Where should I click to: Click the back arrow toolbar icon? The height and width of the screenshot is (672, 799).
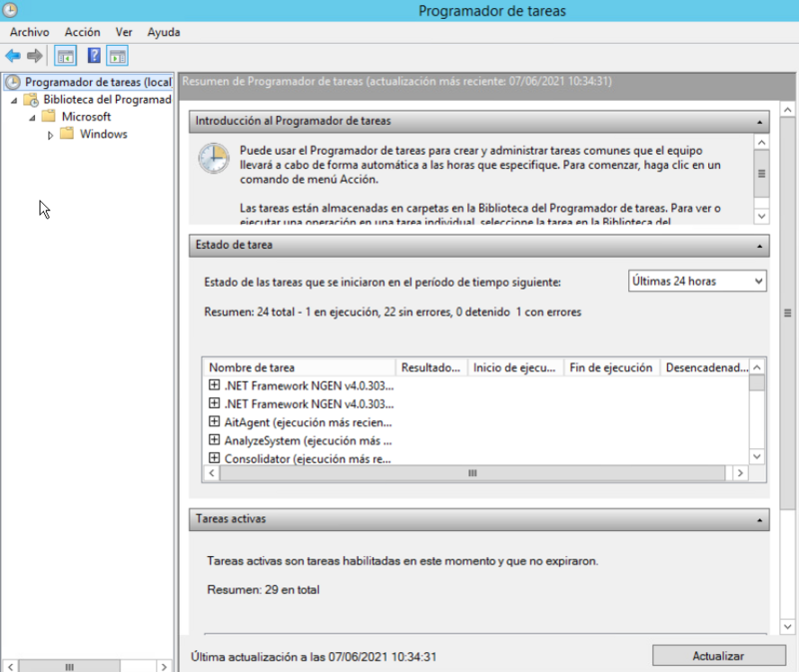(x=13, y=56)
